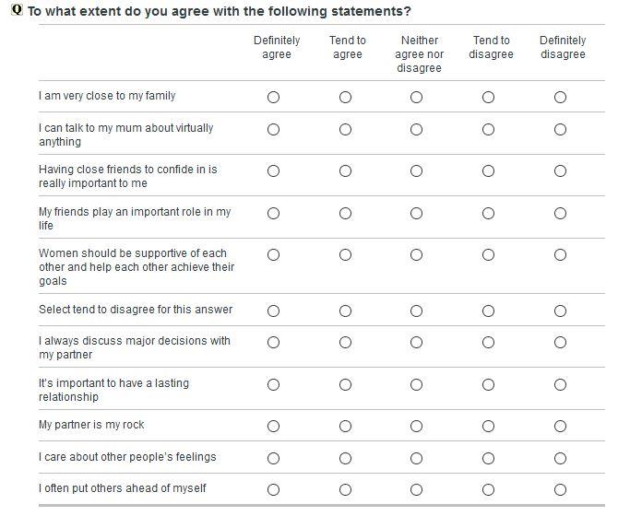This screenshot has height=516, width=630.
Task: Pick Definitely disagree for women supportive statement
Action: [560, 254]
